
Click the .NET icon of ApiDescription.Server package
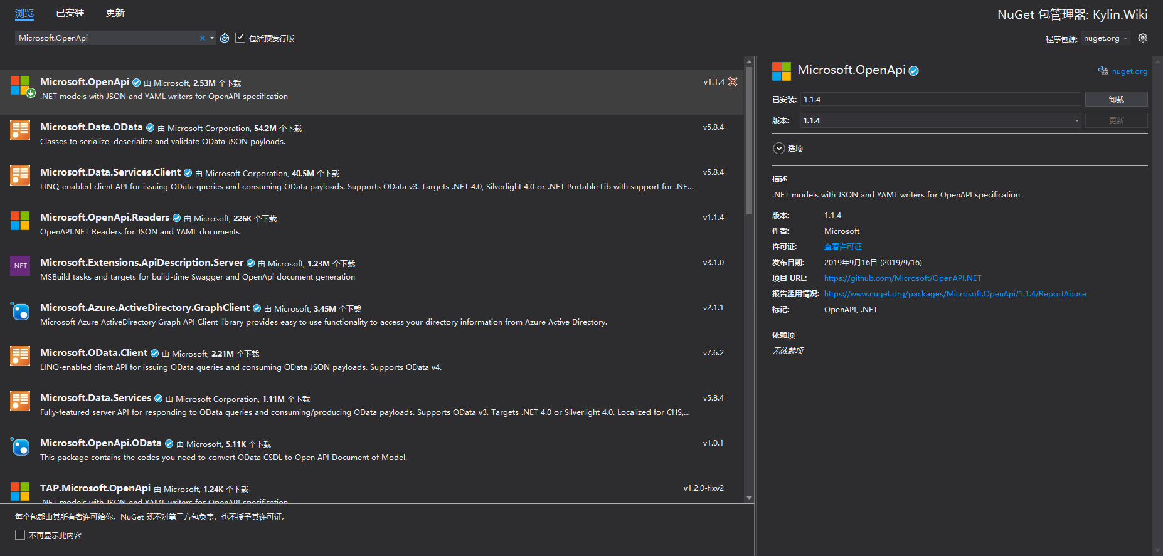coord(20,266)
